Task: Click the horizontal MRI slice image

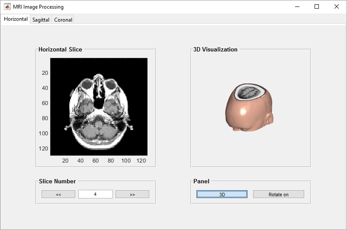Action: coord(99,107)
